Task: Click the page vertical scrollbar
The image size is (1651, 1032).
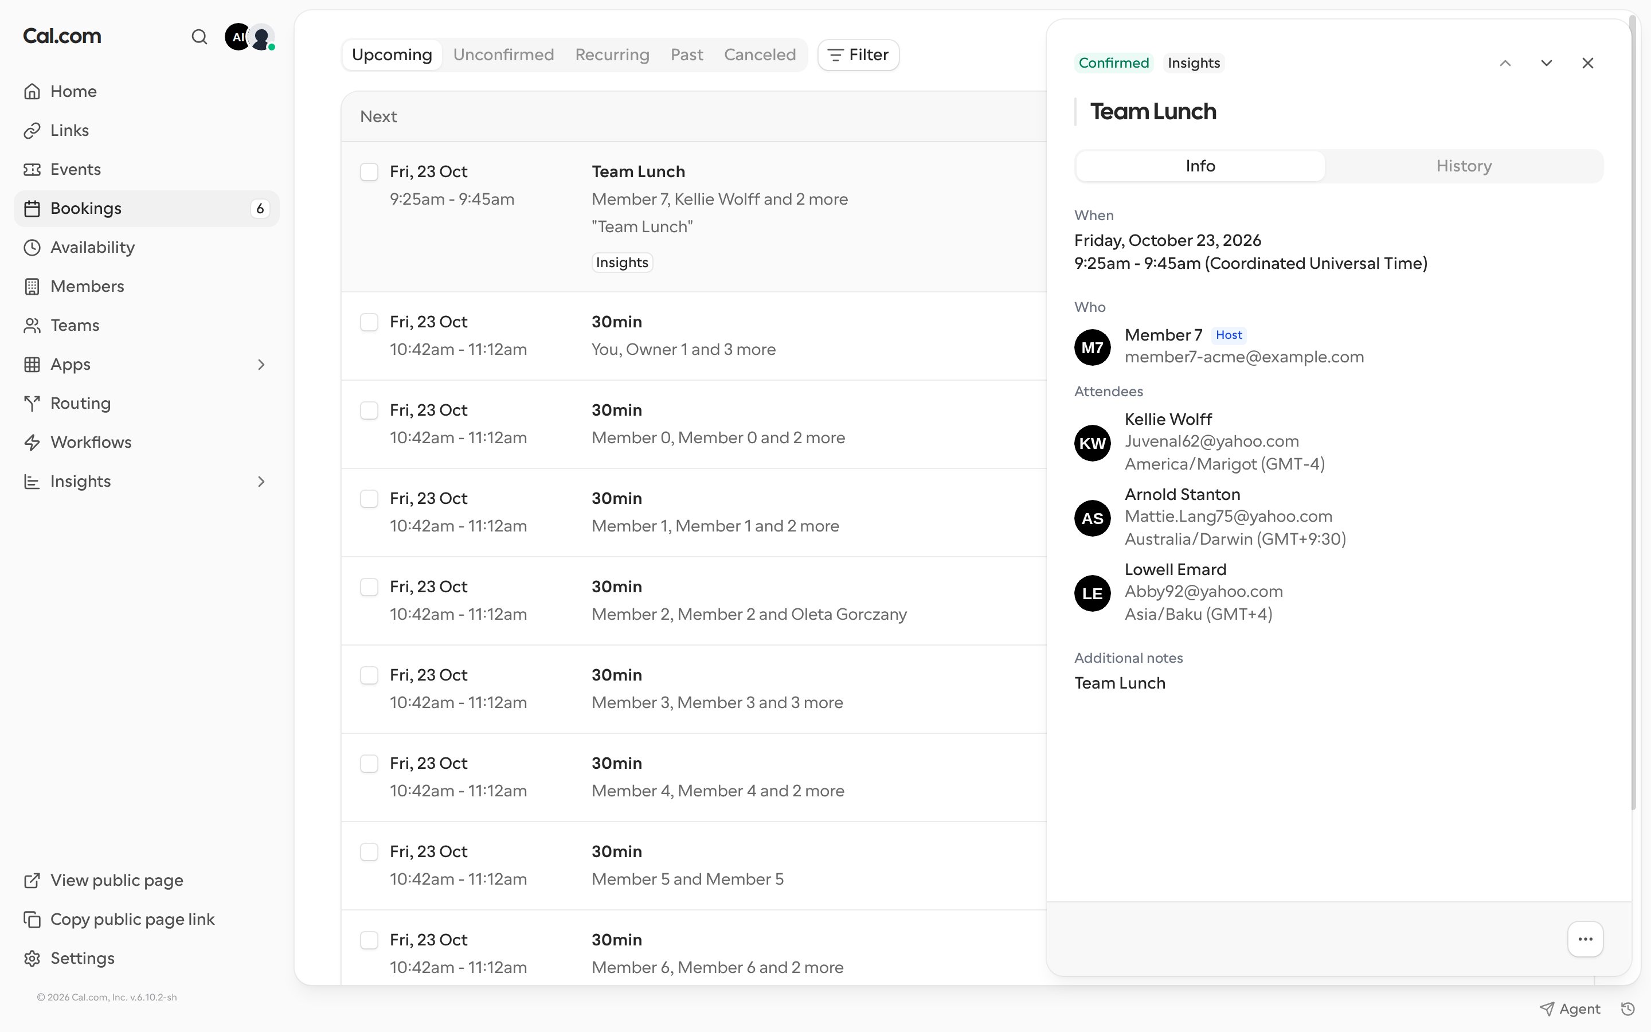Action: pos(1633,413)
